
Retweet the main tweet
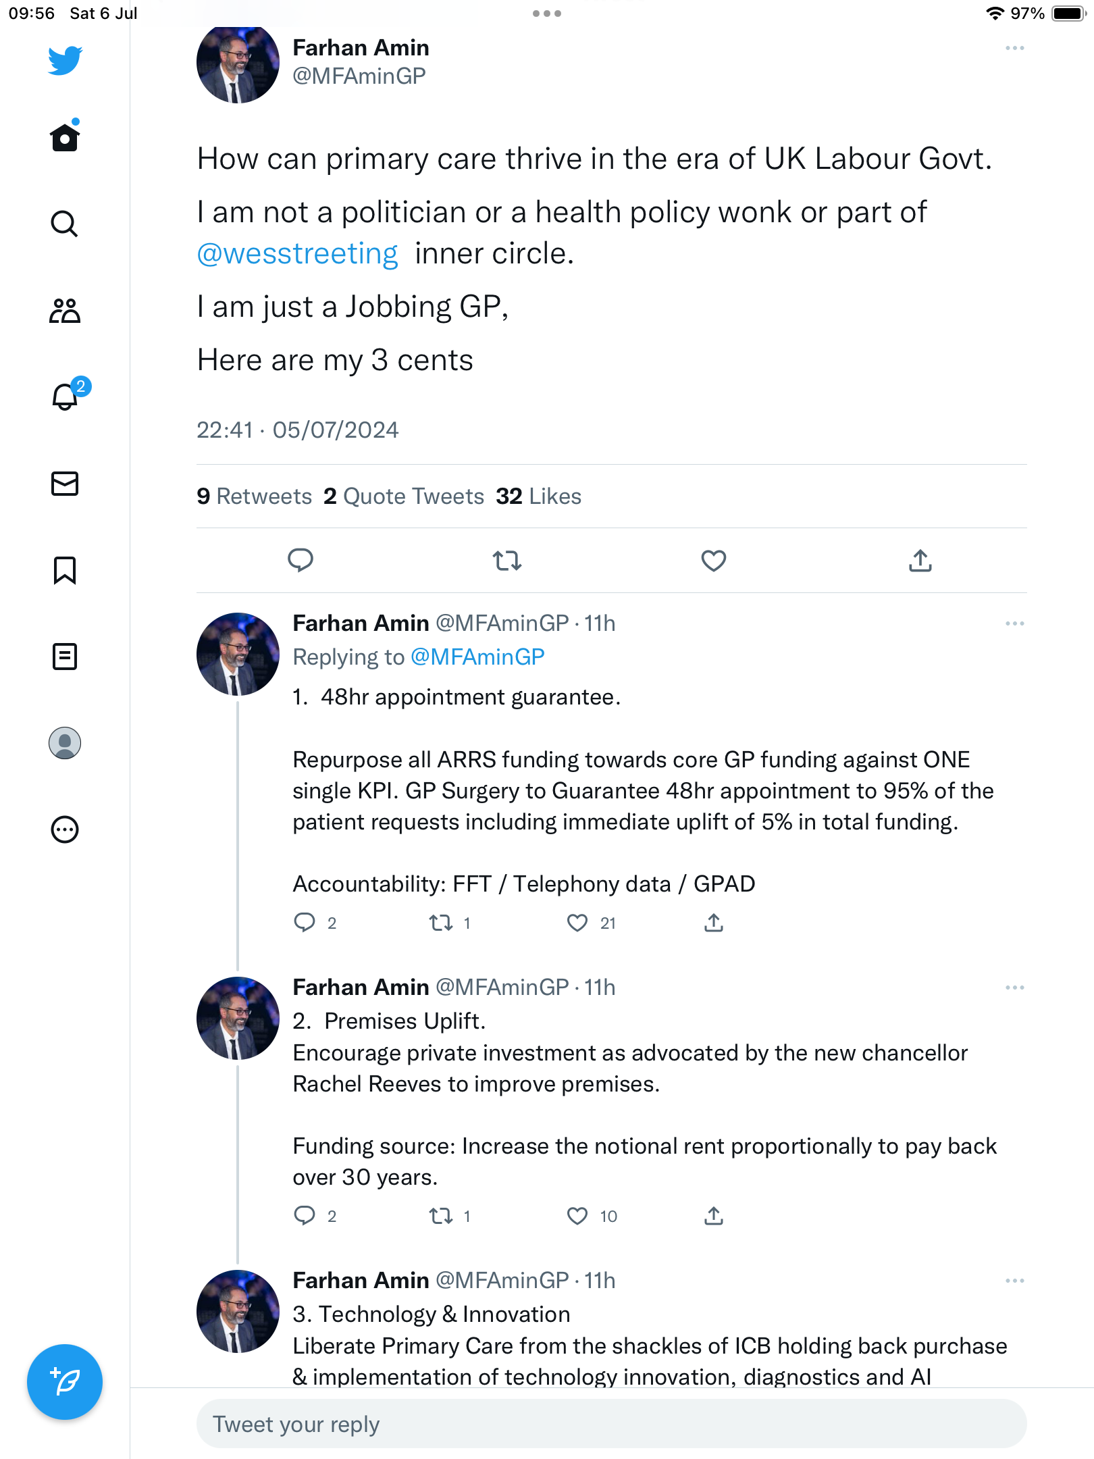[506, 561]
